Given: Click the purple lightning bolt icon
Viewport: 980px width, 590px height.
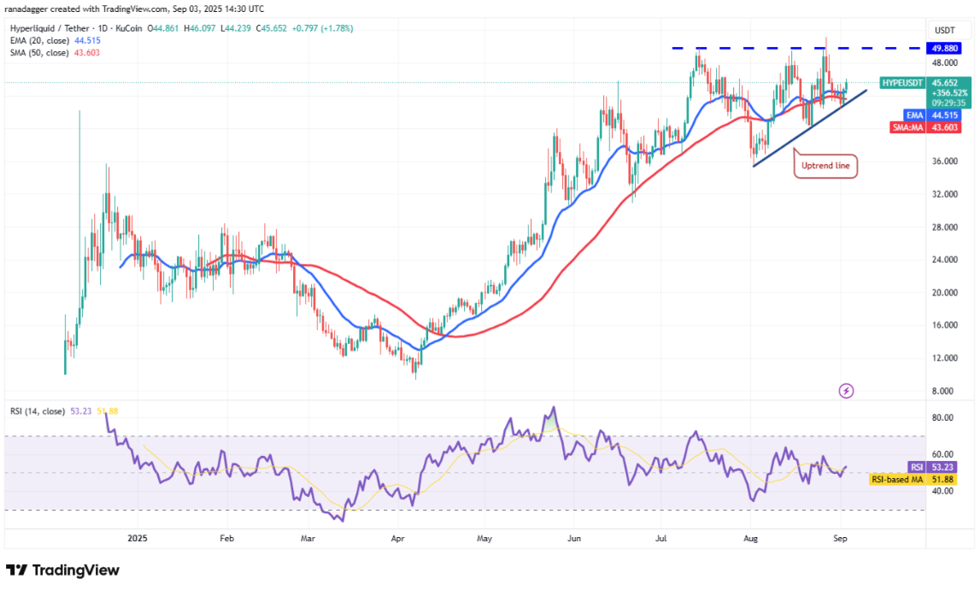Looking at the screenshot, I should click(x=846, y=390).
